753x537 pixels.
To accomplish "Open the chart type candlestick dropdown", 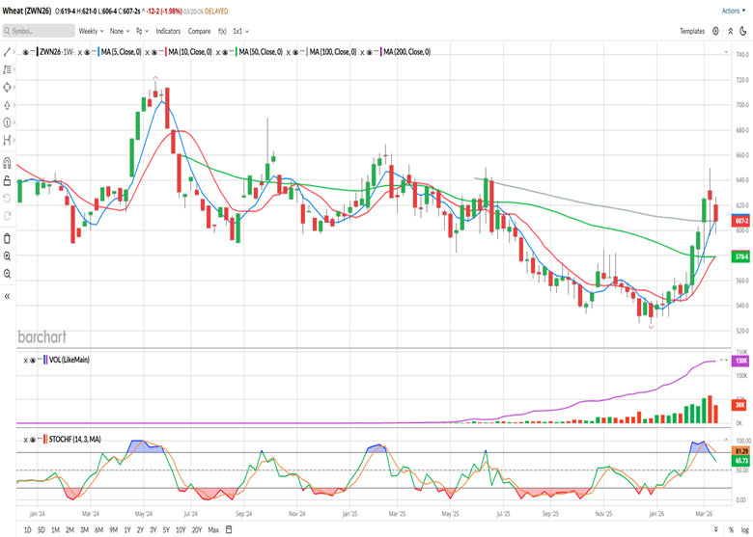I will tap(142, 31).
